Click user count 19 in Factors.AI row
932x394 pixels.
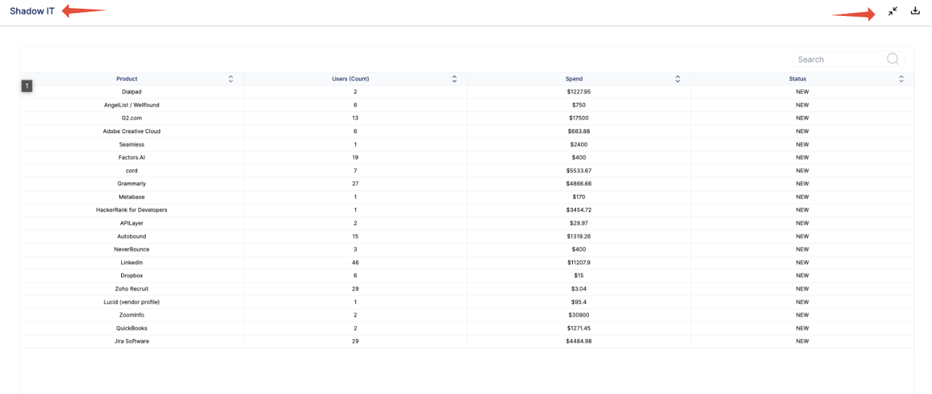click(x=355, y=157)
